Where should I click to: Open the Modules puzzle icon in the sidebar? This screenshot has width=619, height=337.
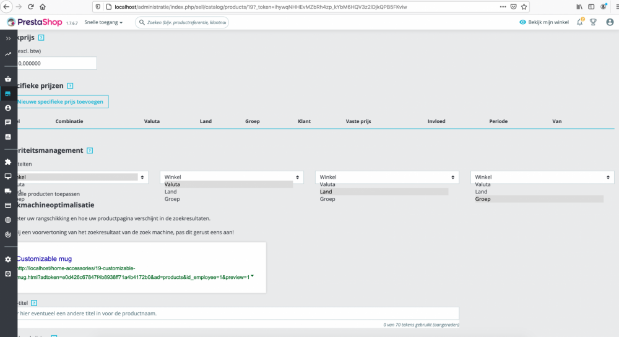tap(8, 162)
